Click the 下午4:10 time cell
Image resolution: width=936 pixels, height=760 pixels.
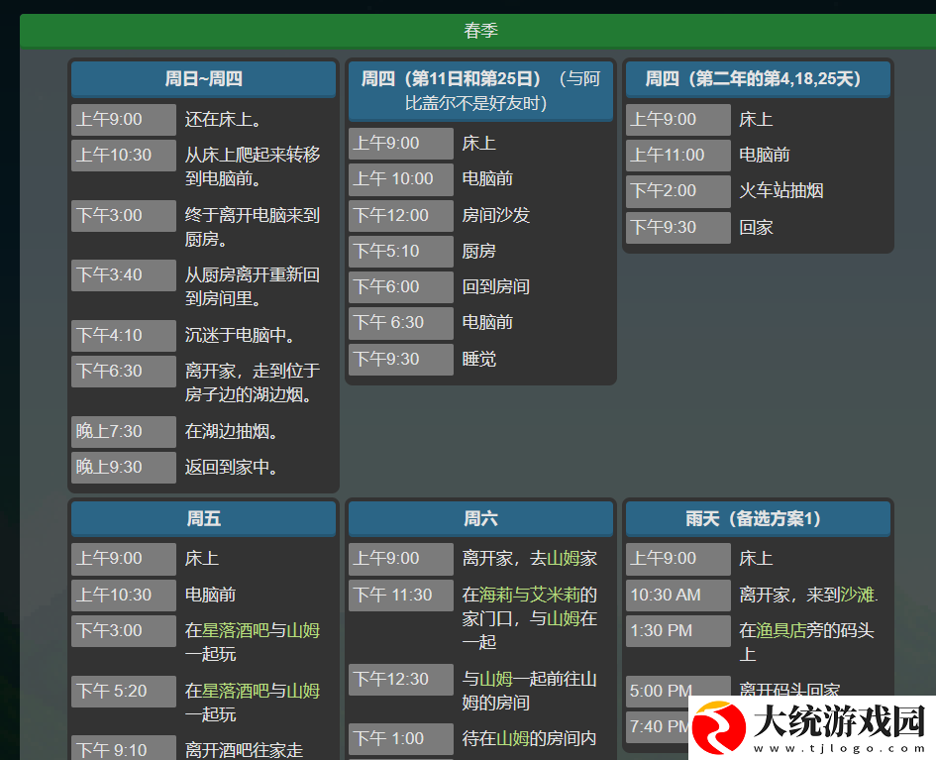[124, 336]
